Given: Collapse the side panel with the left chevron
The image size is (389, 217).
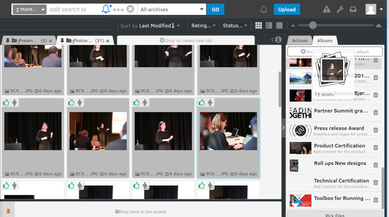Looking at the screenshot, I should point(272,40).
